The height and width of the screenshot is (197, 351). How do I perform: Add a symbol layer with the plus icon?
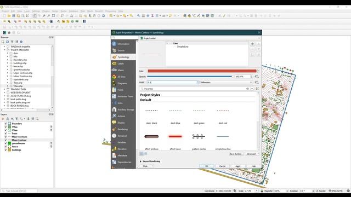point(252,44)
